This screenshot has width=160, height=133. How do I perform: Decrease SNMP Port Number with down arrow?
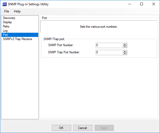tap(125, 46)
